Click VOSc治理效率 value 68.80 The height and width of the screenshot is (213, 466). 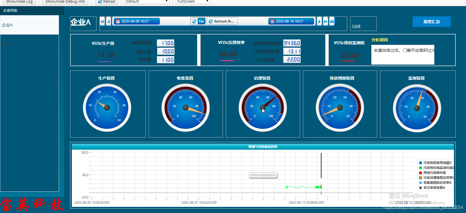tap(228, 54)
